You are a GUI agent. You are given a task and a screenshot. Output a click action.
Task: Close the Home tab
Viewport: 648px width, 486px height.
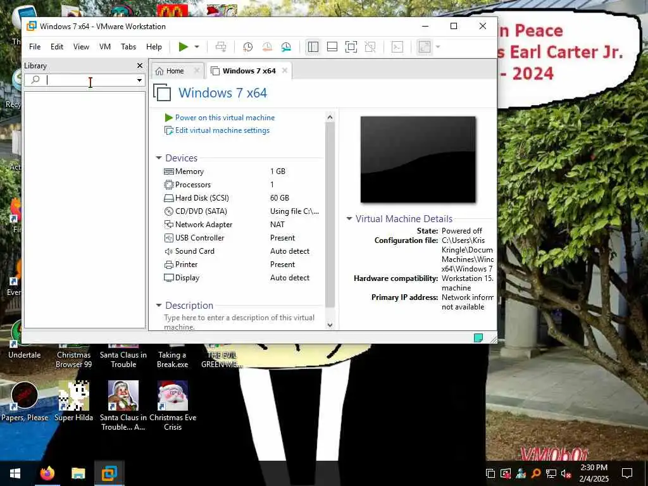click(197, 71)
